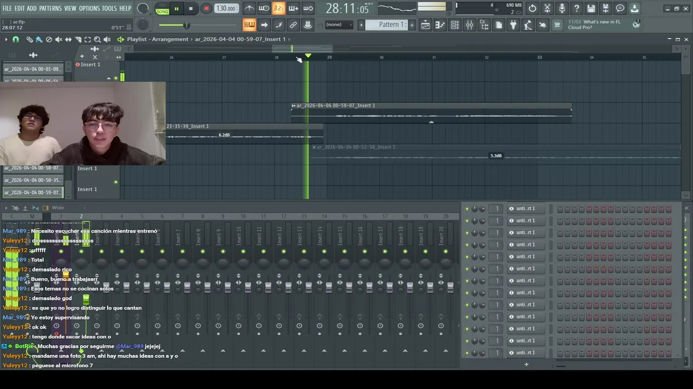Toggle typing keyboard to piano icon

[x=249, y=25]
